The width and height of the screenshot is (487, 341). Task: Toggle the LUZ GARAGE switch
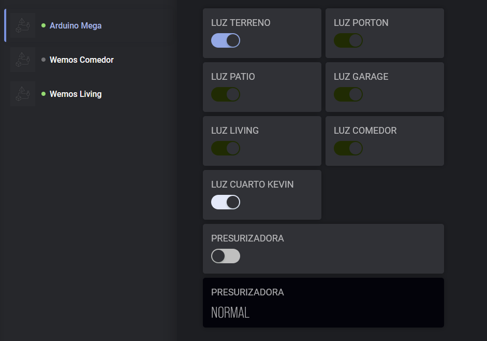(x=348, y=94)
